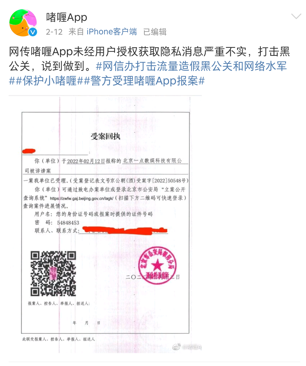This screenshot has width=306, height=366.
Task: Open hashtag 网信办打击流量造假黑公关和网络水军
Action: [x=191, y=66]
